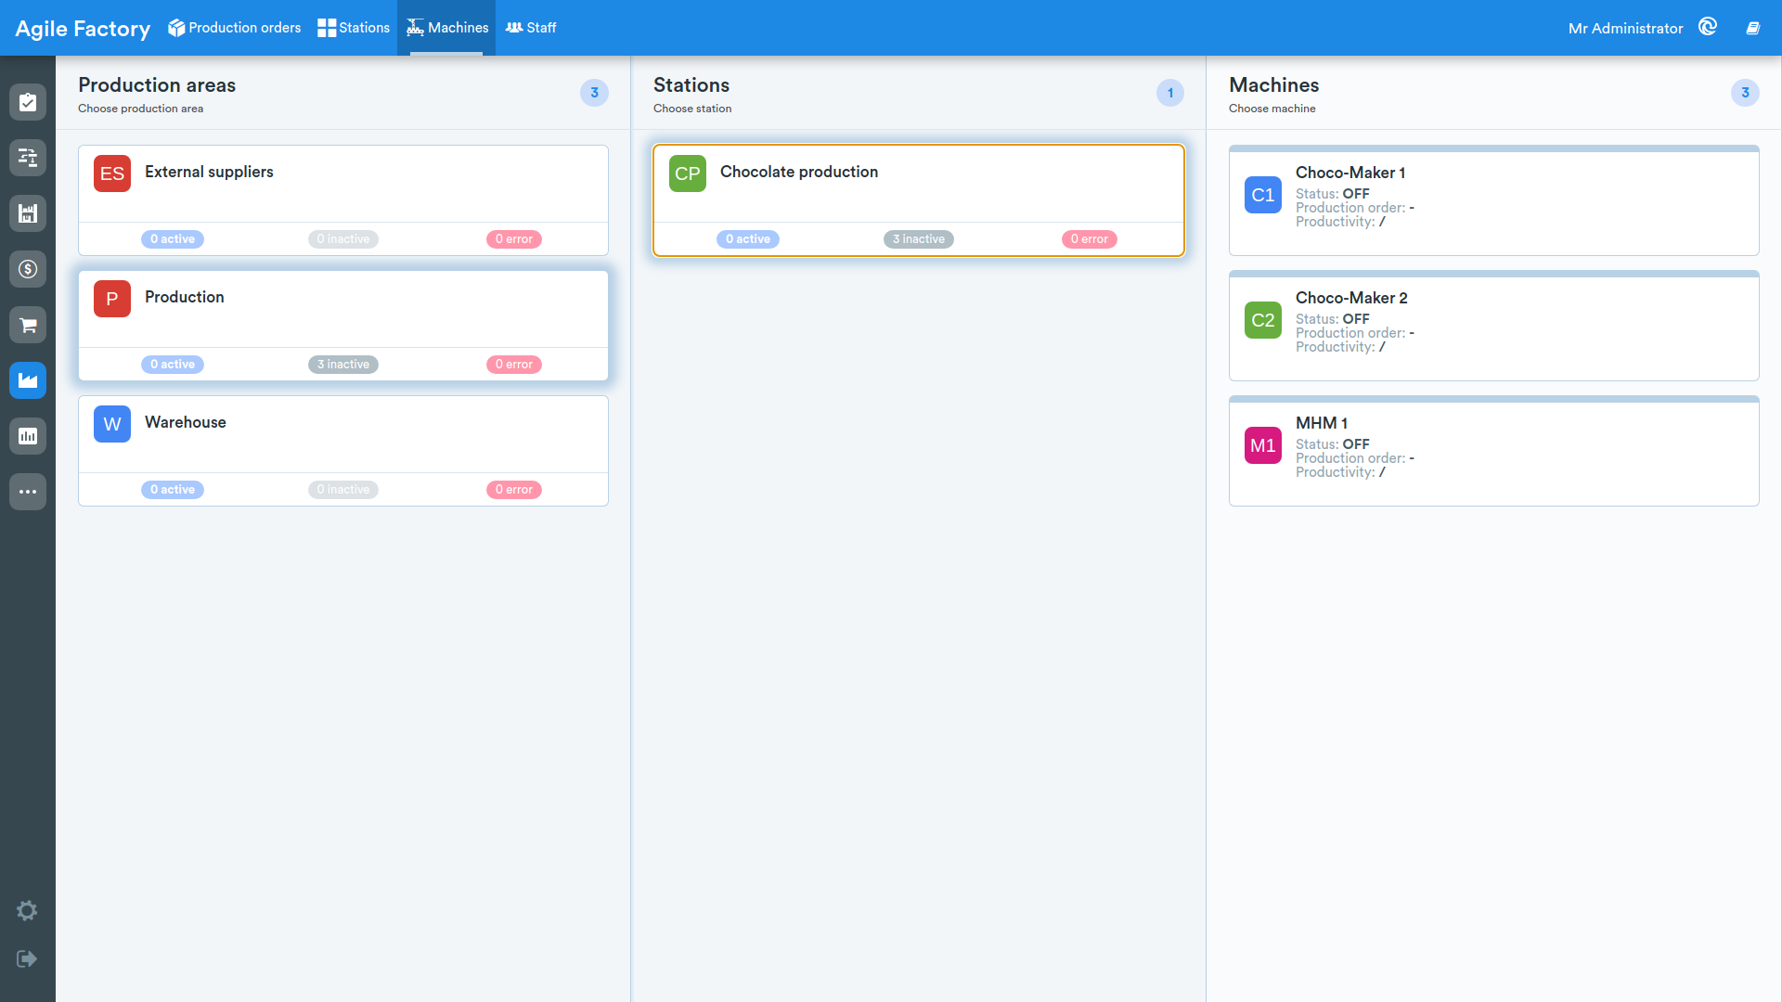Click 0 active badge under External suppliers
Viewport: 1782px width, 1002px height.
(x=173, y=239)
